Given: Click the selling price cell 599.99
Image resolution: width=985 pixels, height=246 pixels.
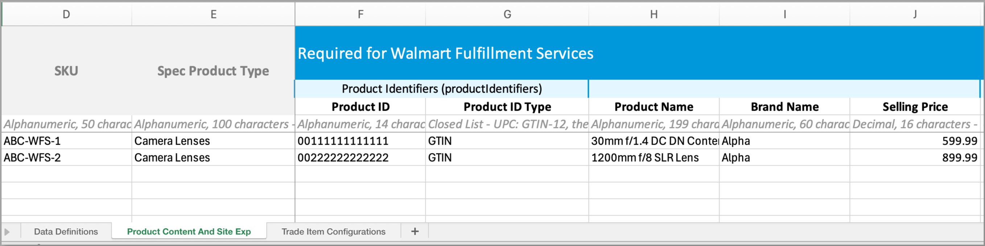Looking at the screenshot, I should coord(915,141).
